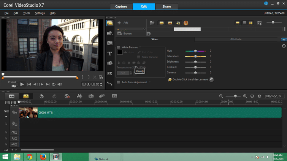Switch library to thumbnail view
Viewport: 287px width, 161px height.
coord(251,23)
